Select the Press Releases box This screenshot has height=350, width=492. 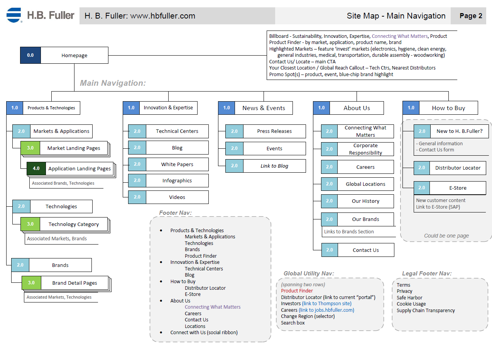coord(265,131)
